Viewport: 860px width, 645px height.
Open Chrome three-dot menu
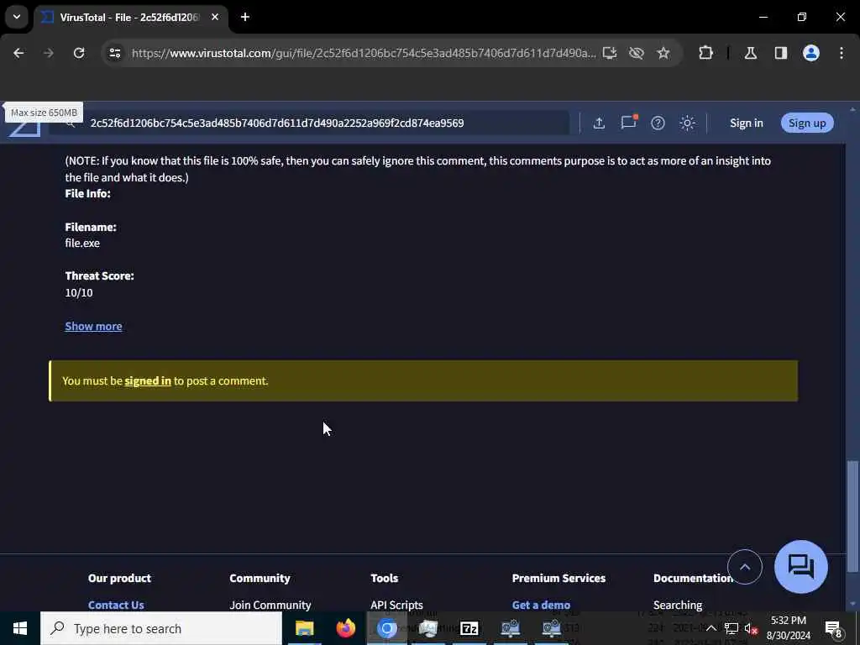(842, 53)
